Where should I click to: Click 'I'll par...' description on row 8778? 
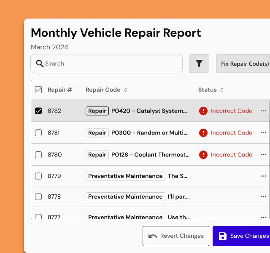pyautogui.click(x=178, y=196)
